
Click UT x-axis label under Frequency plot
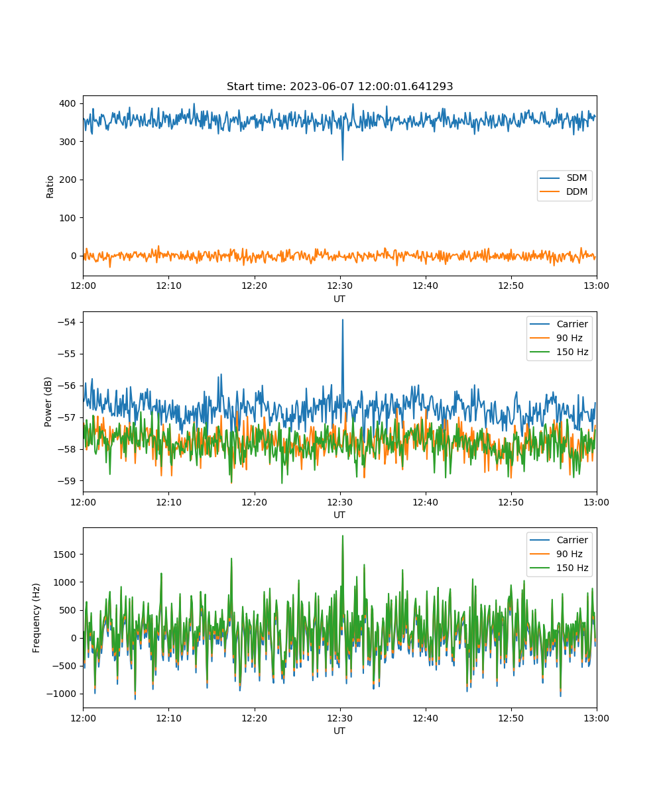click(x=339, y=731)
